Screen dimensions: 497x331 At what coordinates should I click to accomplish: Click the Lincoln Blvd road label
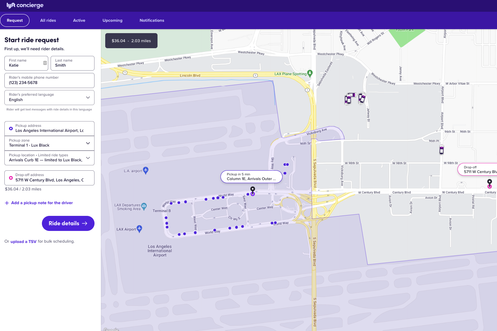pyautogui.click(x=190, y=76)
